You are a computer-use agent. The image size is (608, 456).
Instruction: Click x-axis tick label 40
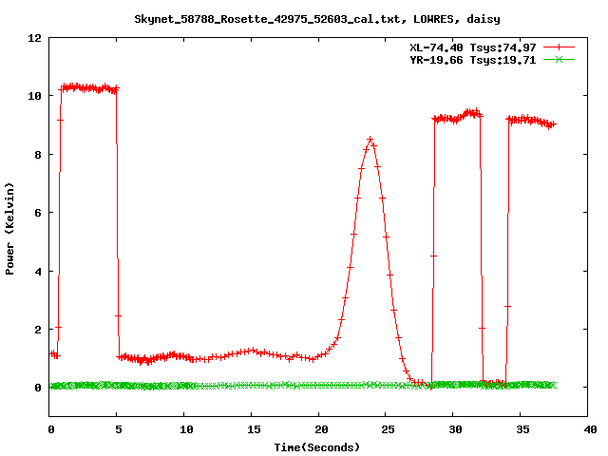(590, 429)
